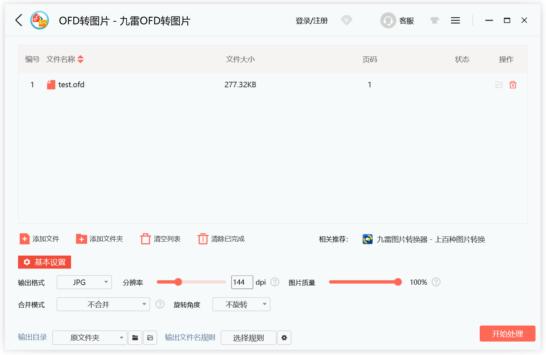This screenshot has width=546, height=355.
Task: Click the red file icon of test.ofd
Action: [51, 85]
